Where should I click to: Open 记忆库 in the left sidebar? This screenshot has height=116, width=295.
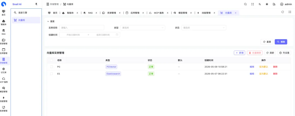(x=4, y=70)
